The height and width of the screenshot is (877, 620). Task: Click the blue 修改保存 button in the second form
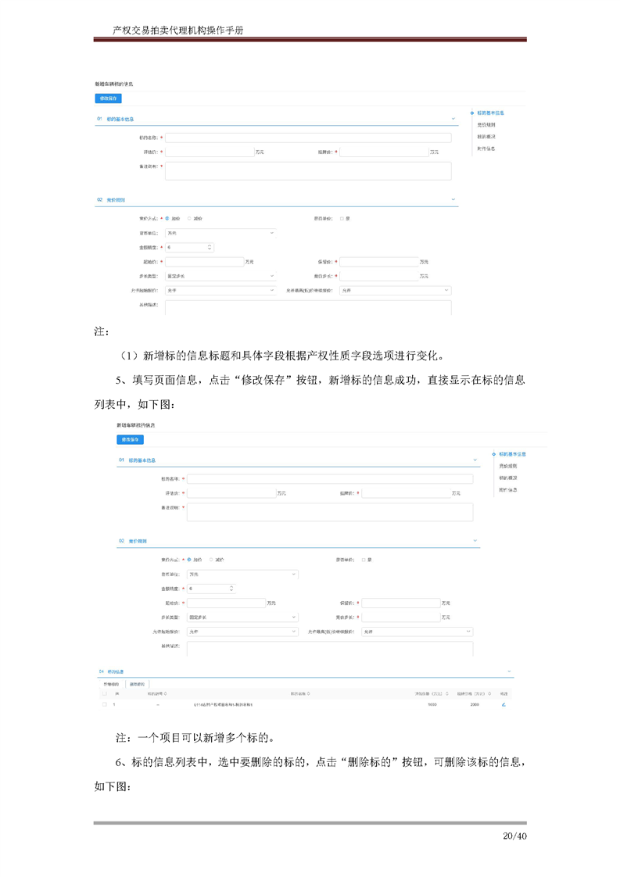coord(131,440)
